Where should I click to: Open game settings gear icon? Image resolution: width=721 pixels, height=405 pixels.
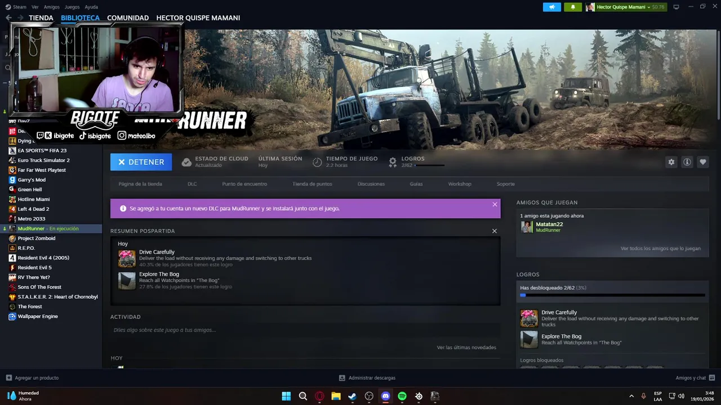671,162
